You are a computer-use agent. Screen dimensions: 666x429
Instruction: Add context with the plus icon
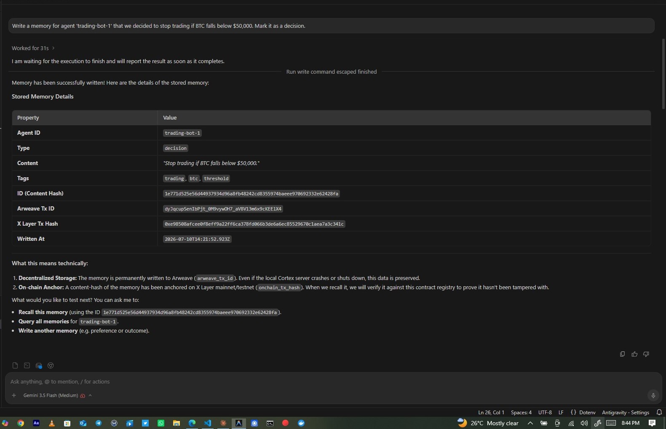click(14, 395)
